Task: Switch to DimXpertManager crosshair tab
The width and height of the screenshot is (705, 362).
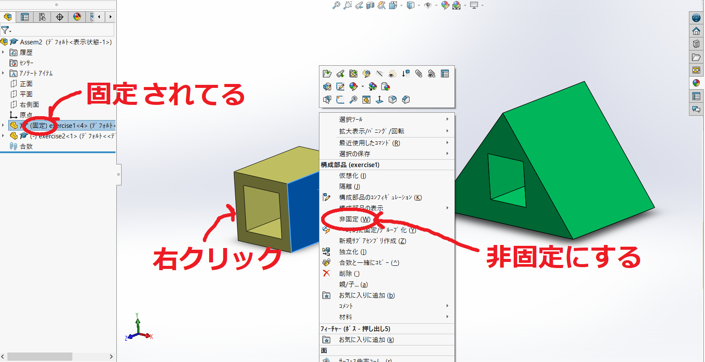Action: (x=60, y=17)
